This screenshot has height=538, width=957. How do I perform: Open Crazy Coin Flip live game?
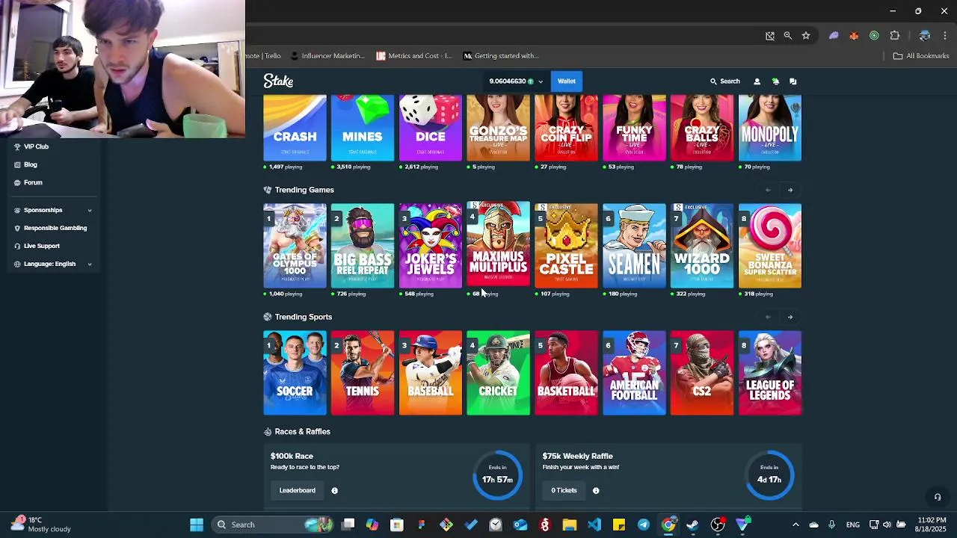tap(566, 128)
